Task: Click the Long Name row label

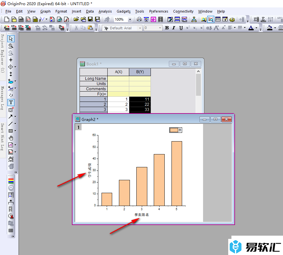Action: point(94,79)
